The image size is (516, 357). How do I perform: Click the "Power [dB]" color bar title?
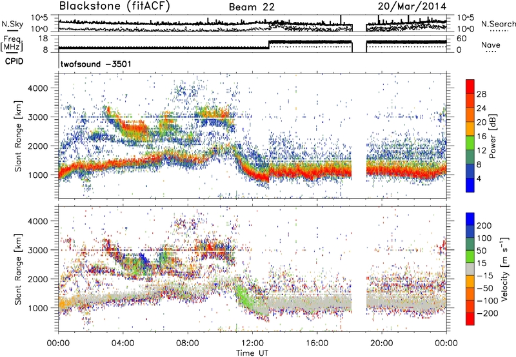coord(493,136)
